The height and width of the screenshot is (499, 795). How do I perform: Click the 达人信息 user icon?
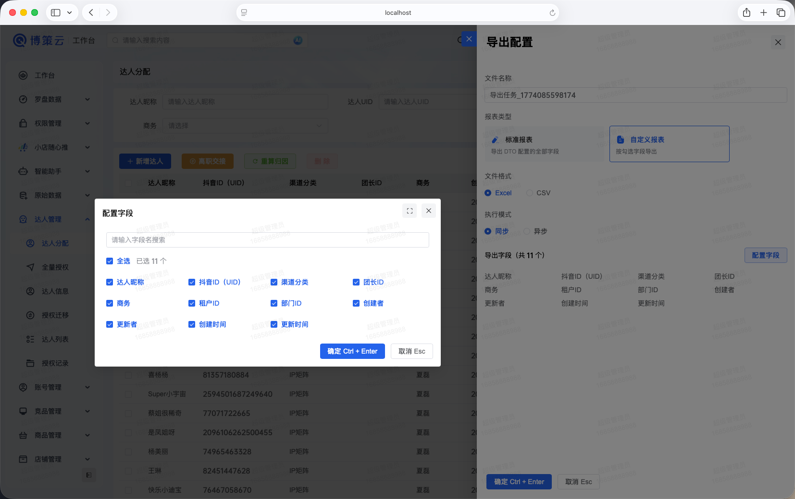point(30,291)
